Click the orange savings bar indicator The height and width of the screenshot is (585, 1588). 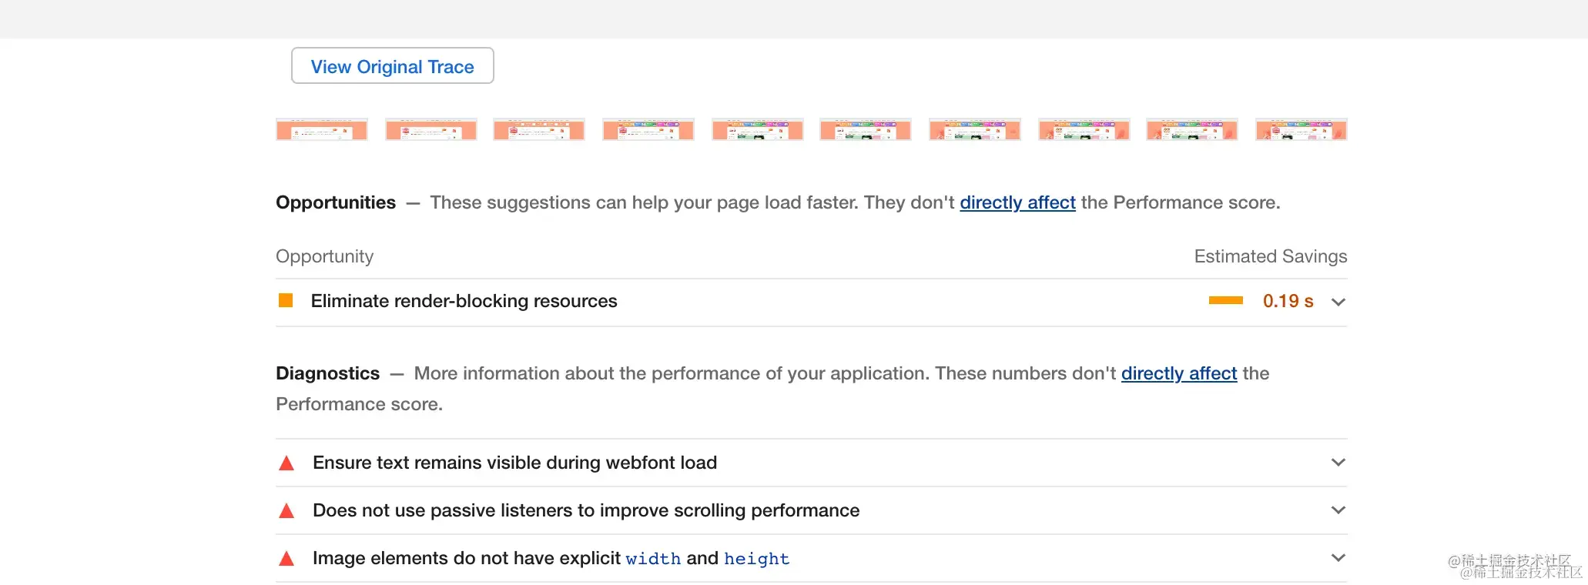(1225, 301)
